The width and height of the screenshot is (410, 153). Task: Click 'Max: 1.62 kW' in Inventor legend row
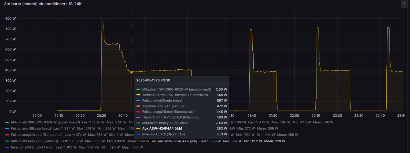pyautogui.click(x=89, y=147)
